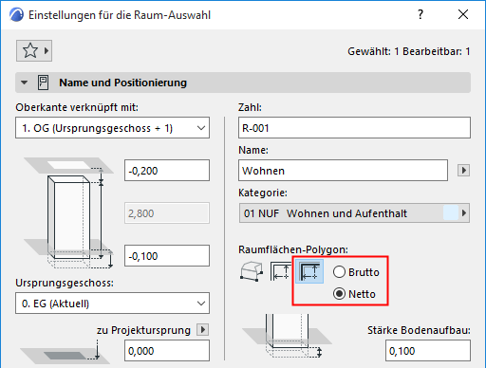The image size is (486, 368).
Task: Open the Kategorie popup 01 NUF
Action: coord(354,213)
